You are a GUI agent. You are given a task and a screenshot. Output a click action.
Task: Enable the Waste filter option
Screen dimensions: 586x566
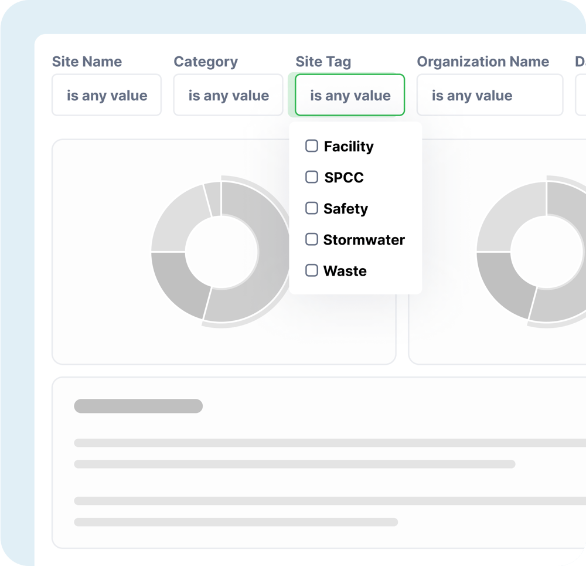tap(311, 270)
